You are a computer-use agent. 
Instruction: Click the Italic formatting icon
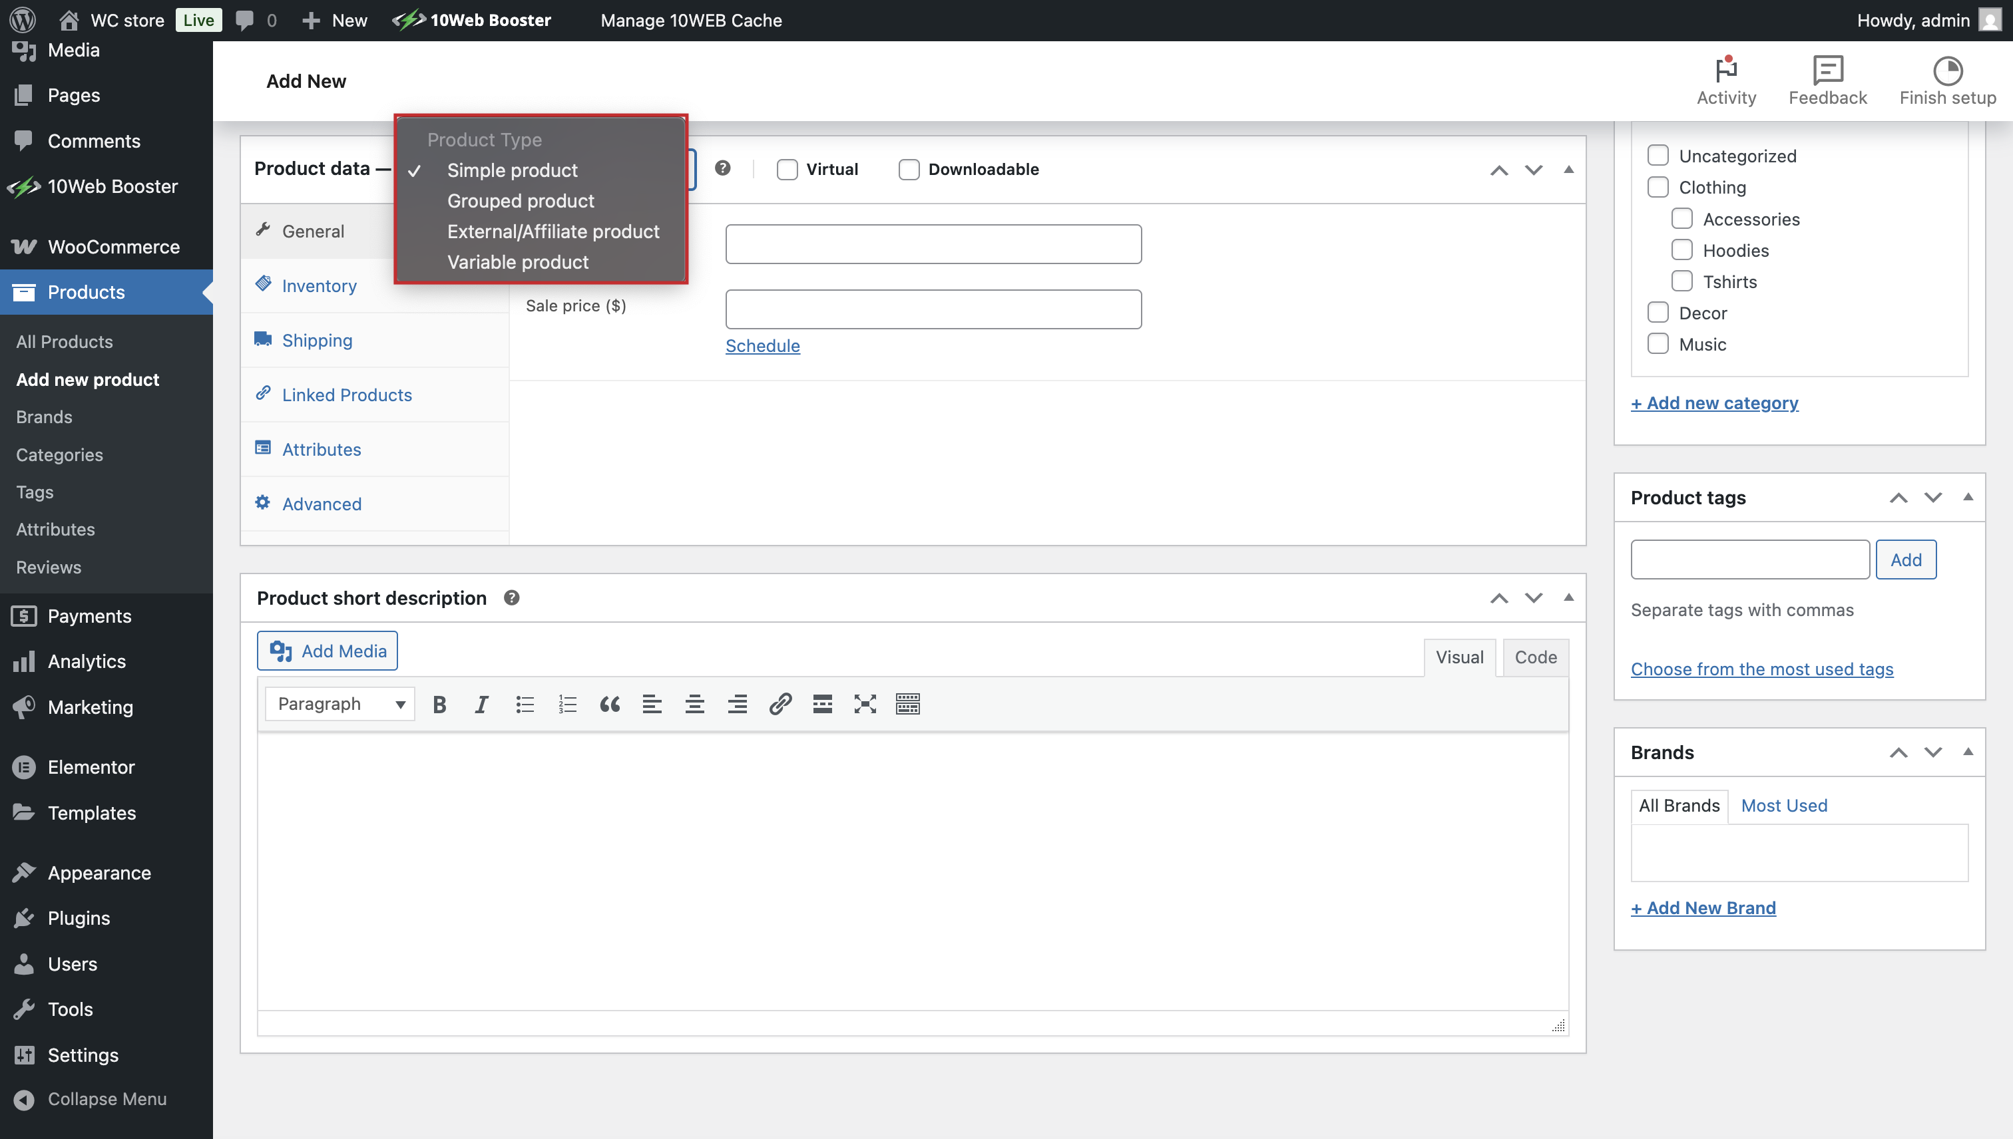tap(481, 704)
